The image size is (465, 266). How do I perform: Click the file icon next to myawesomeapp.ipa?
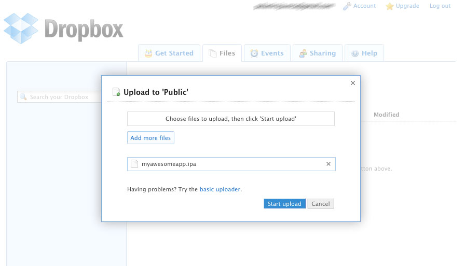click(134, 164)
